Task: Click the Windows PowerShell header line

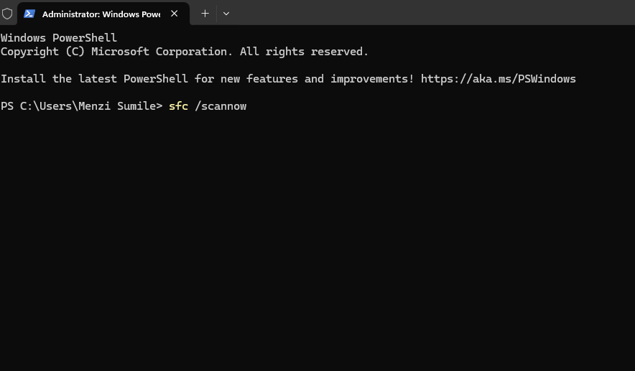Action: (x=59, y=38)
